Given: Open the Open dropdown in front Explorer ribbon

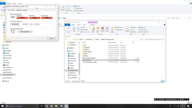Looking at the screenshot, I should [x=133, y=27].
